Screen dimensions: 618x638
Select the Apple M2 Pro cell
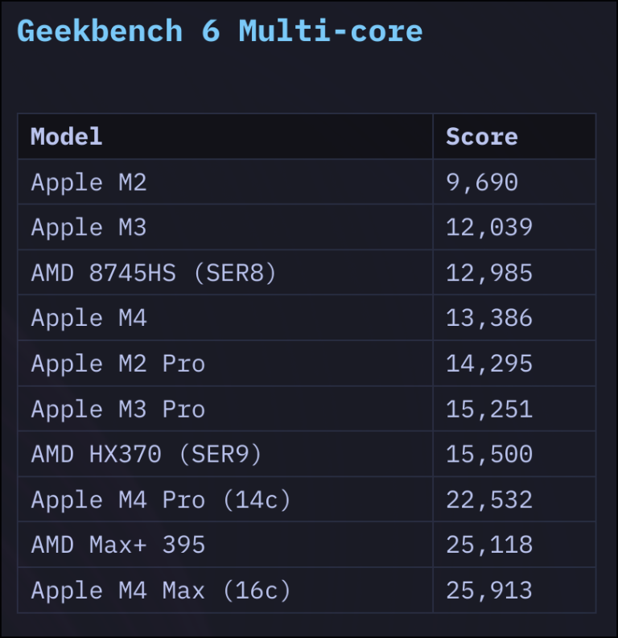point(118,364)
